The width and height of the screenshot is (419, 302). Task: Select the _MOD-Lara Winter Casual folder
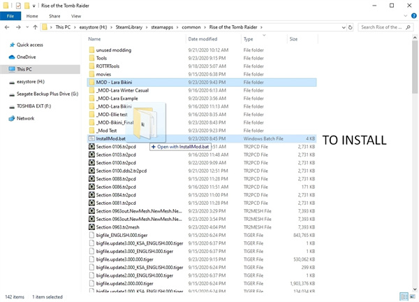124,90
